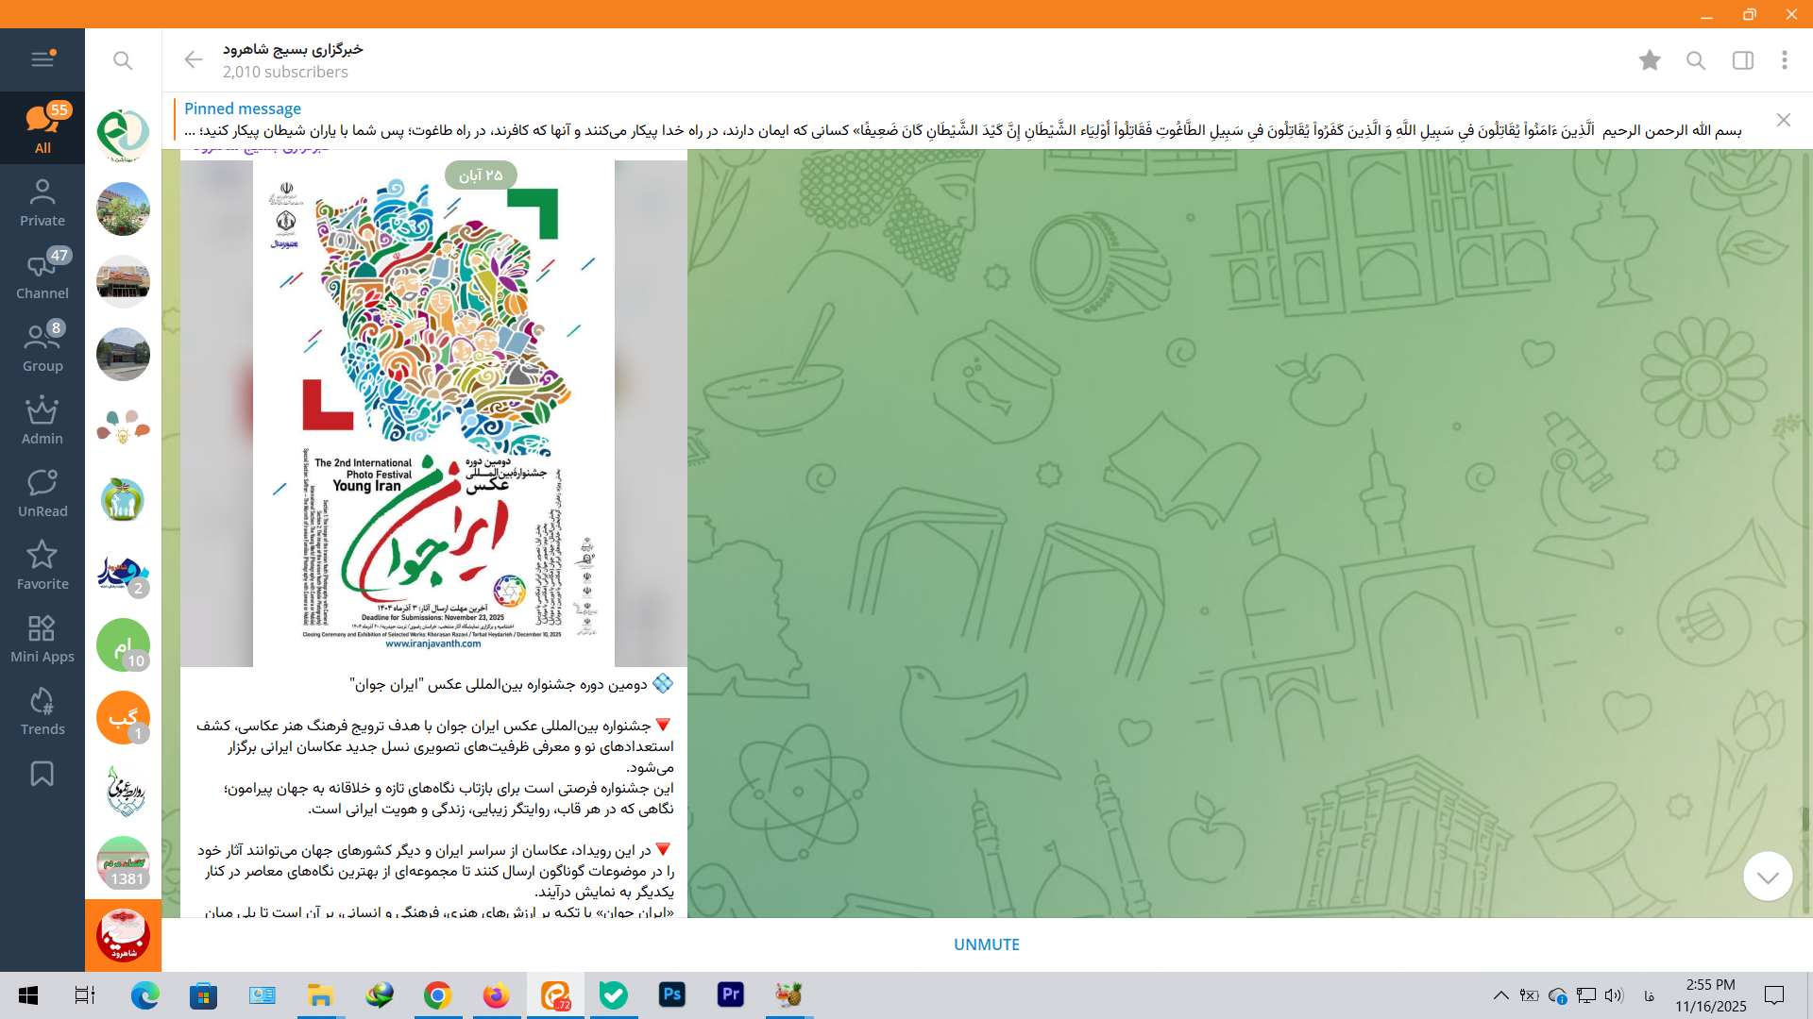Image resolution: width=1813 pixels, height=1019 pixels.
Task: Toggle the right side panel
Action: pos(1743,60)
